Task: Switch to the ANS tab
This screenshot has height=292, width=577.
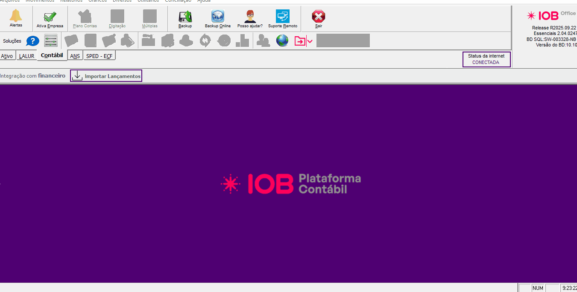Action: click(75, 56)
